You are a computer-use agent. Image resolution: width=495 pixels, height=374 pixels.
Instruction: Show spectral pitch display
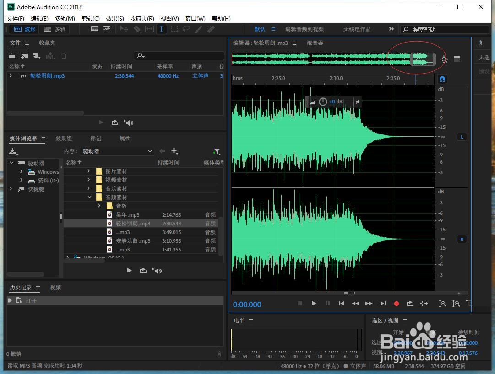pos(107,29)
